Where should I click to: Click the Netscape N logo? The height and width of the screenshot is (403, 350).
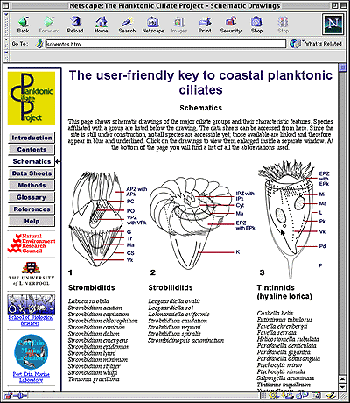tap(333, 24)
